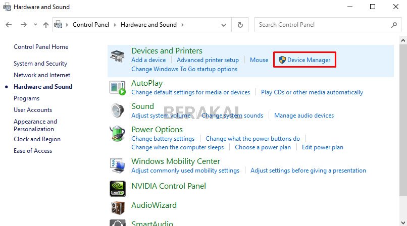This screenshot has height=226, width=407.
Task: Open Clock and Region category
Action: [37, 139]
